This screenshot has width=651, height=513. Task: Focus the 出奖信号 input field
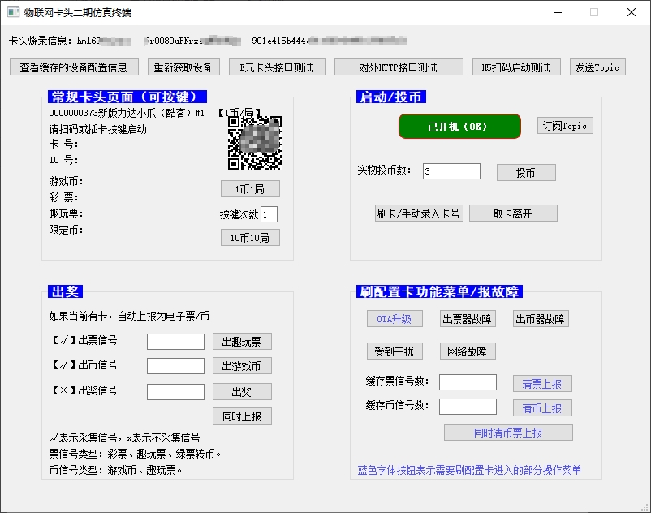coord(175,392)
